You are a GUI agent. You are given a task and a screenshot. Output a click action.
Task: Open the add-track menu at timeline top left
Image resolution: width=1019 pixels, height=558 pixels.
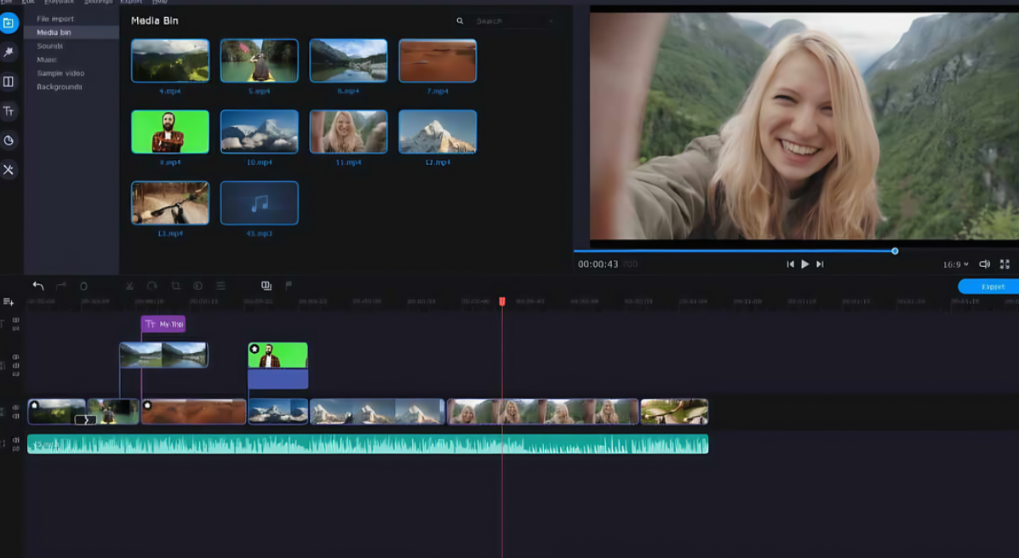pyautogui.click(x=9, y=299)
